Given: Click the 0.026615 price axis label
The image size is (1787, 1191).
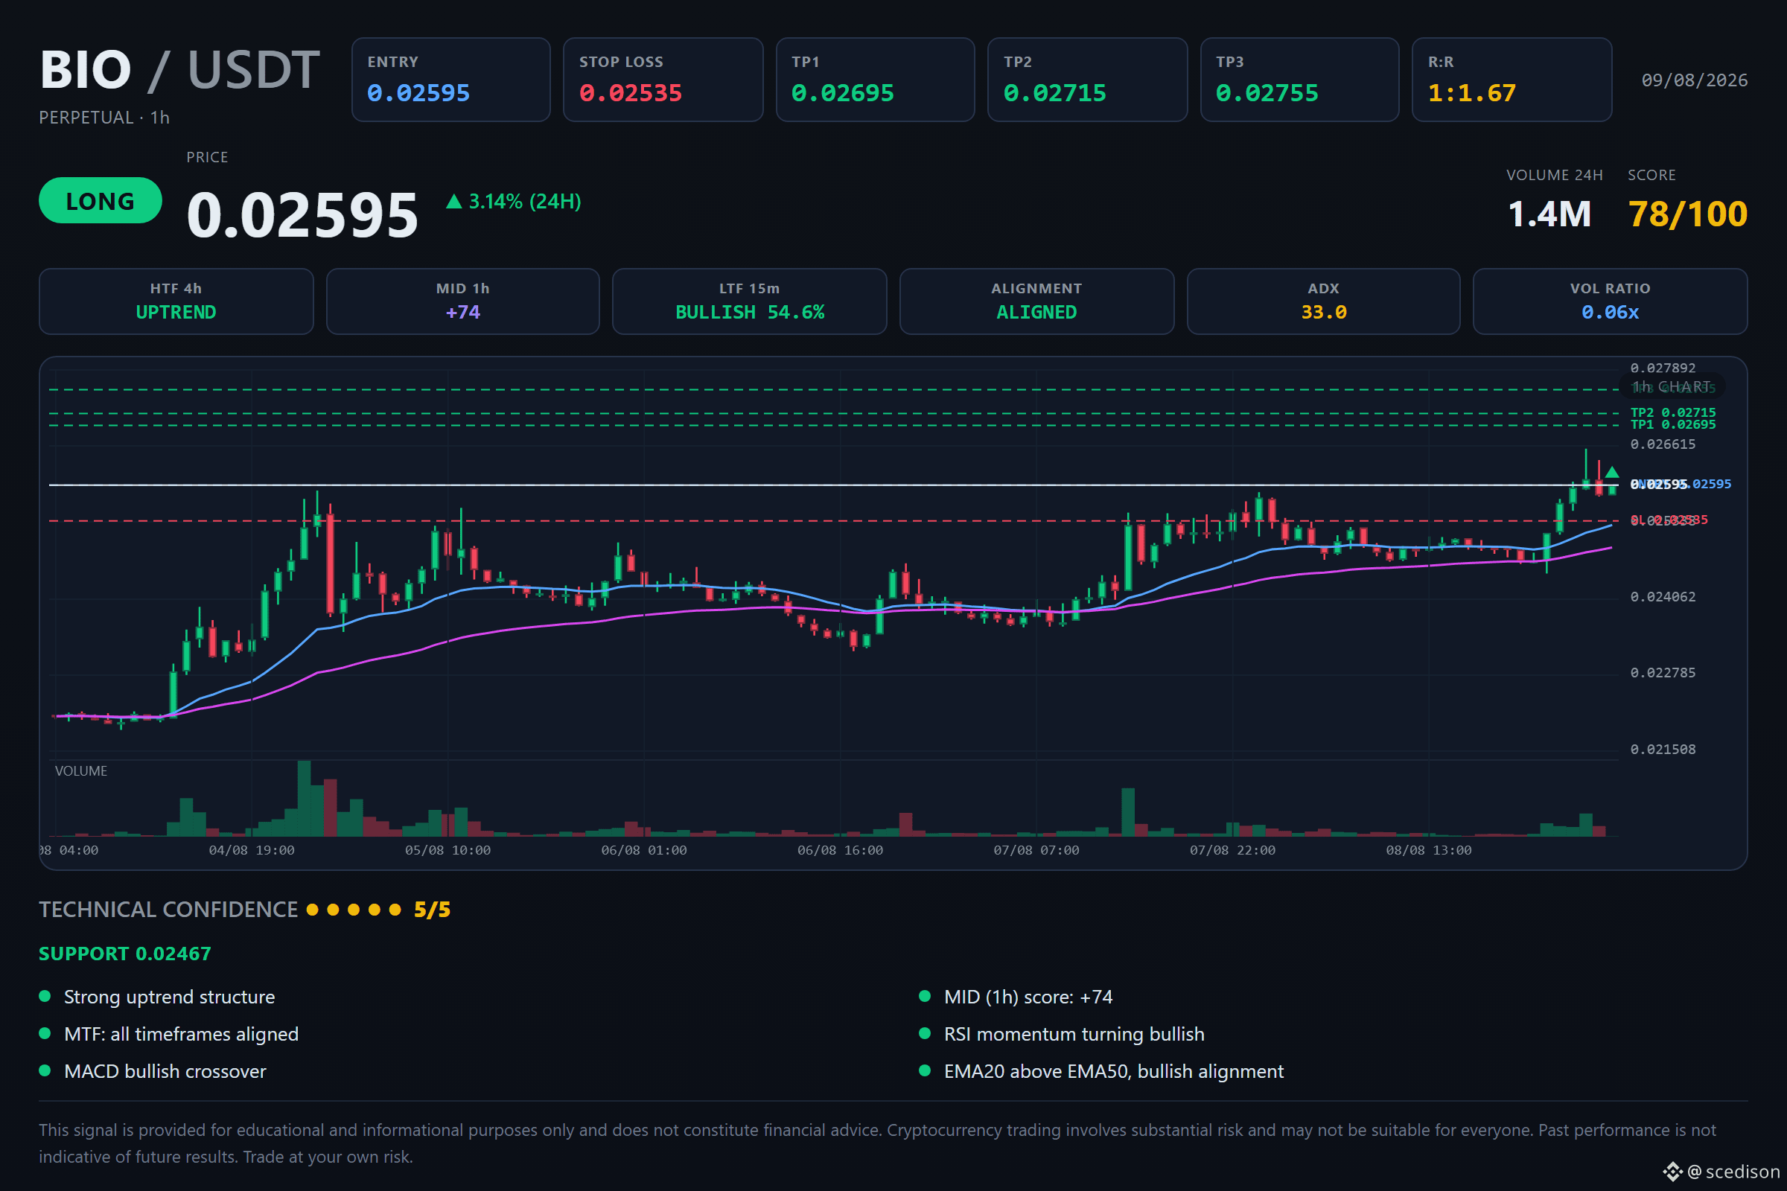Looking at the screenshot, I should [1663, 444].
